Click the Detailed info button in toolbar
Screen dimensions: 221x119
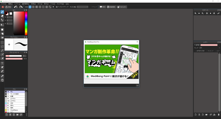click(111, 7)
